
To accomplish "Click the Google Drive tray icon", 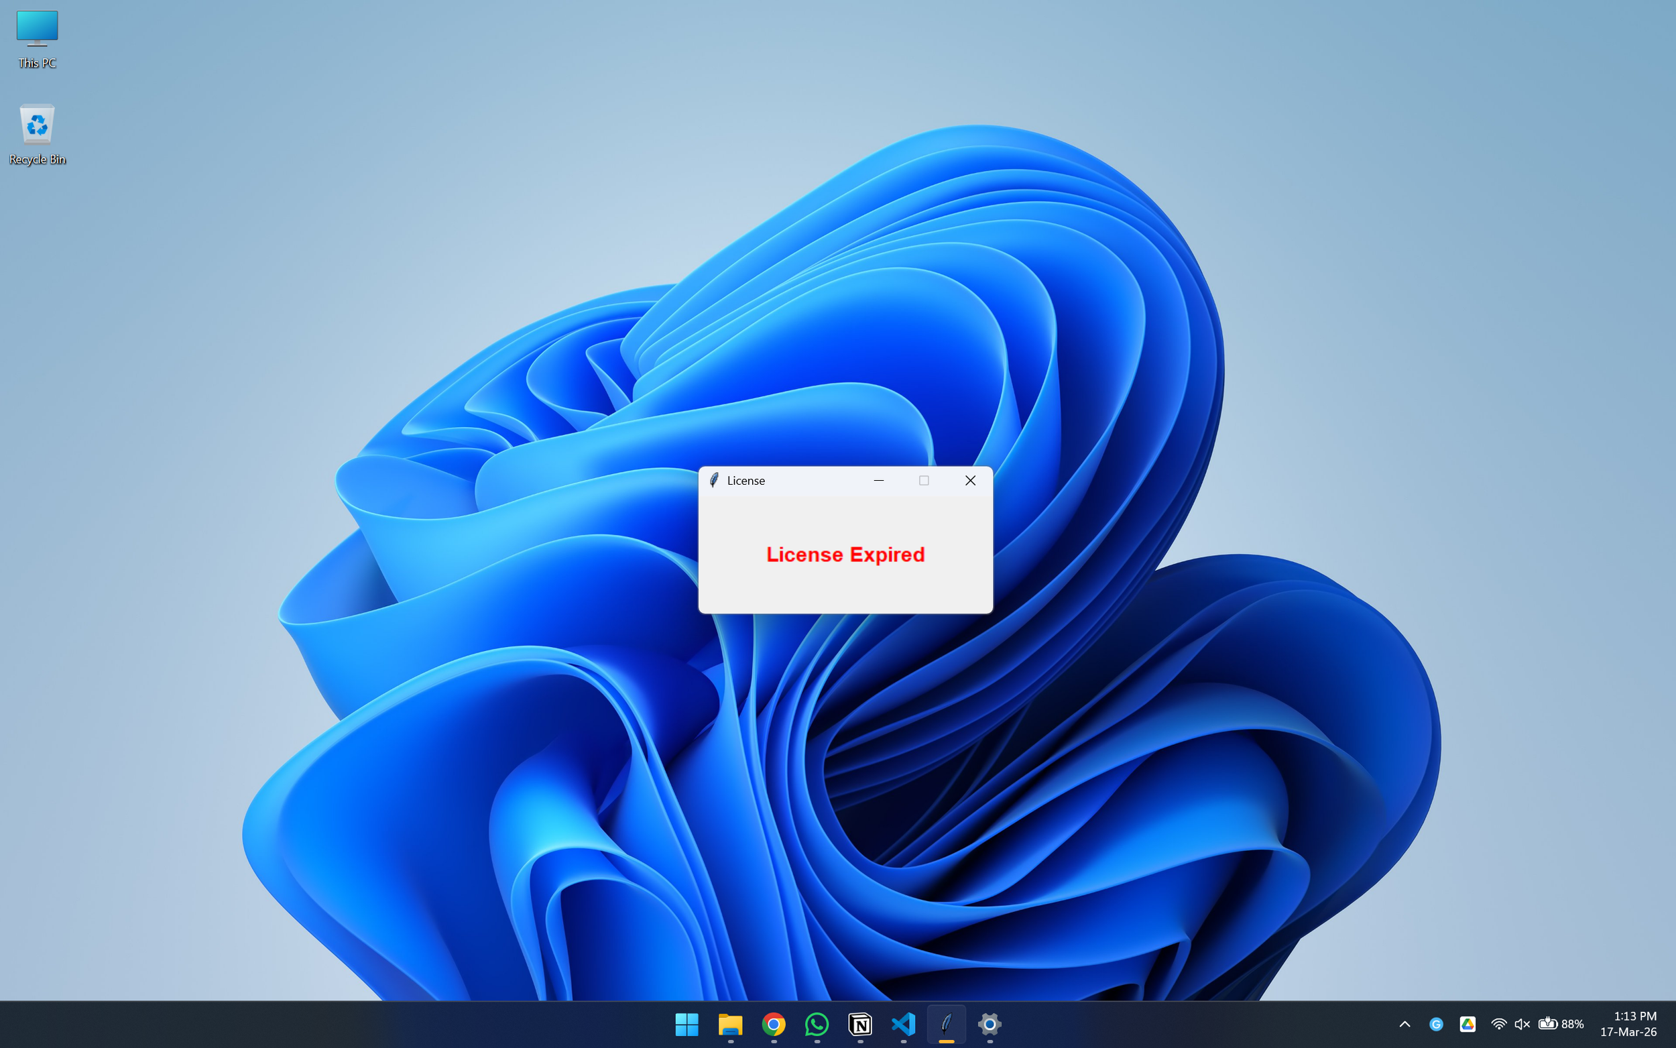I will pos(1467,1024).
